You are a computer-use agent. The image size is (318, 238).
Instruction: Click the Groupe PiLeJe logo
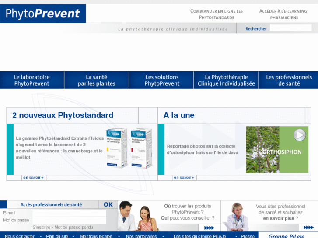(x=286, y=236)
